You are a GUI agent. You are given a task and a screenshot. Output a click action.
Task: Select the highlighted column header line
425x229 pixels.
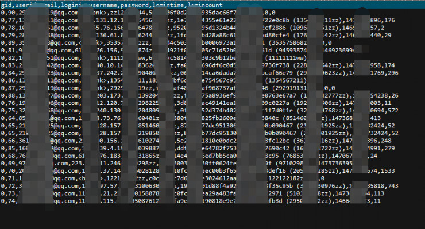tap(212, 5)
